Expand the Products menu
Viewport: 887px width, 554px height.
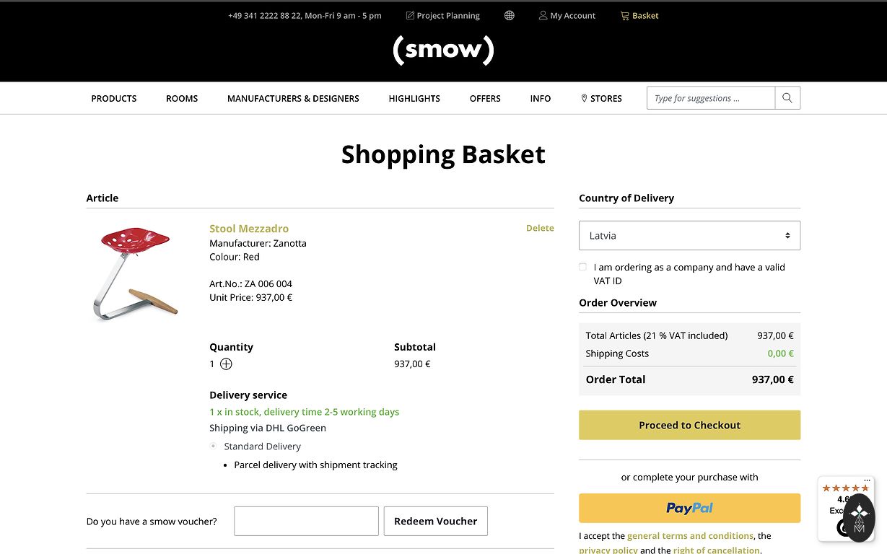click(x=114, y=98)
